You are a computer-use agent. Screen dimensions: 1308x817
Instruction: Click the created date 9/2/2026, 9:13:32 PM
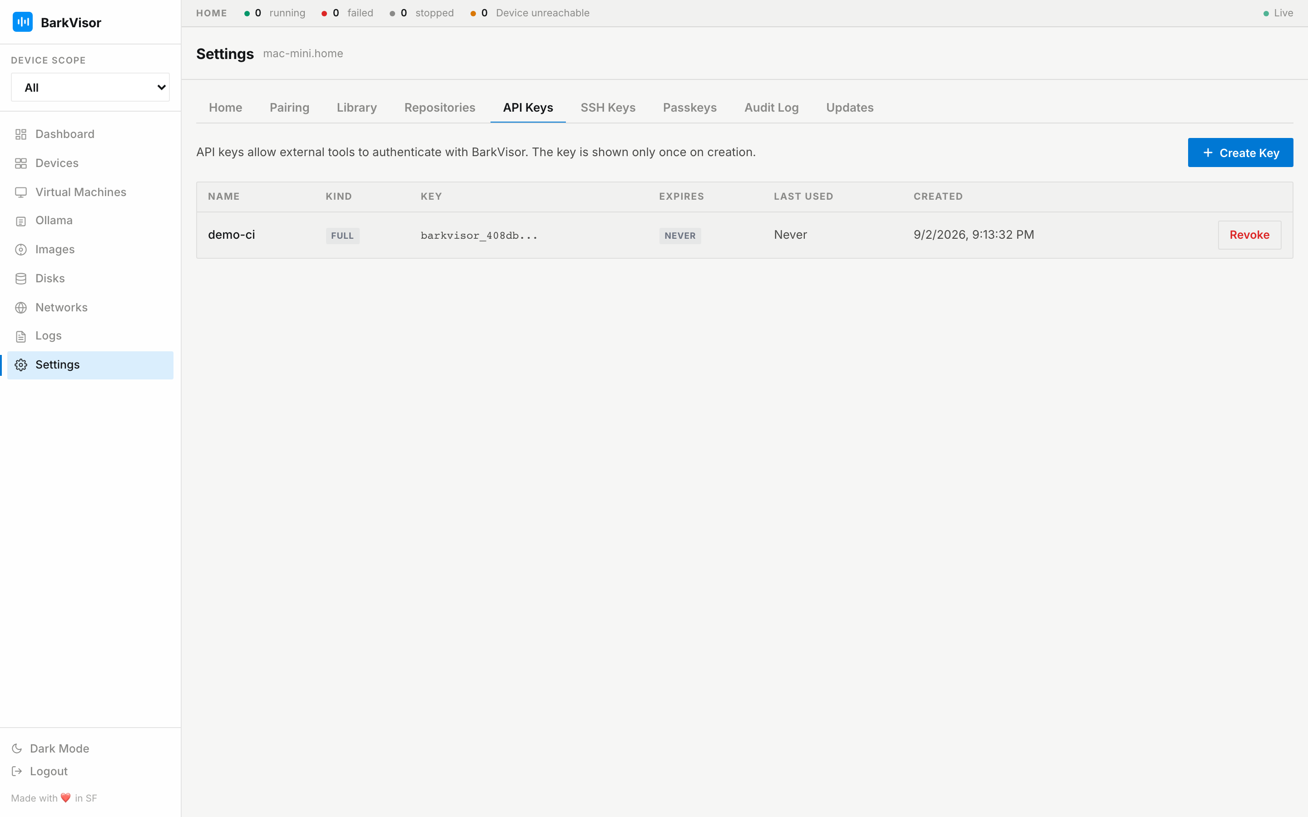(x=973, y=235)
